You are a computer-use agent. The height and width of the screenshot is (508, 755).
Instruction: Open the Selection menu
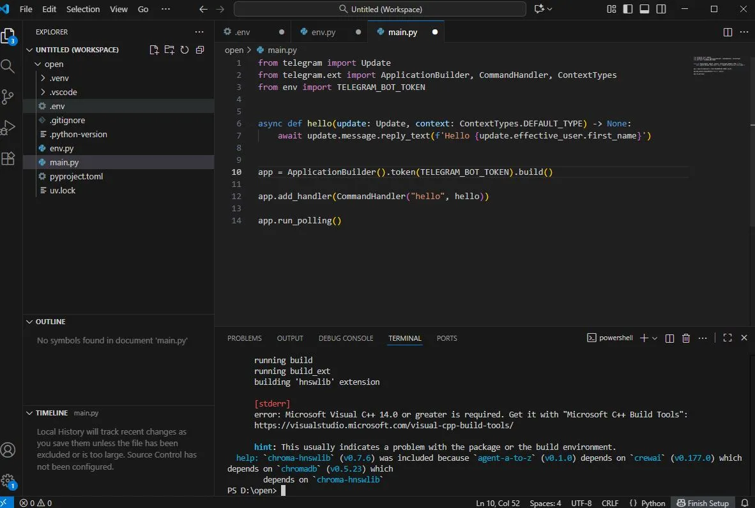83,9
